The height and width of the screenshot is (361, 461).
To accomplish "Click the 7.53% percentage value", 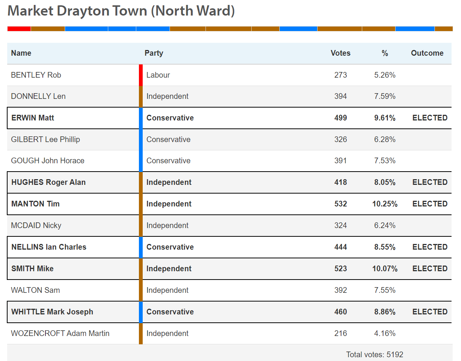I will pyautogui.click(x=385, y=161).
